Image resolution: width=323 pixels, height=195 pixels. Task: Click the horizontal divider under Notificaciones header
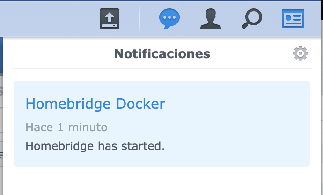pyautogui.click(x=161, y=69)
